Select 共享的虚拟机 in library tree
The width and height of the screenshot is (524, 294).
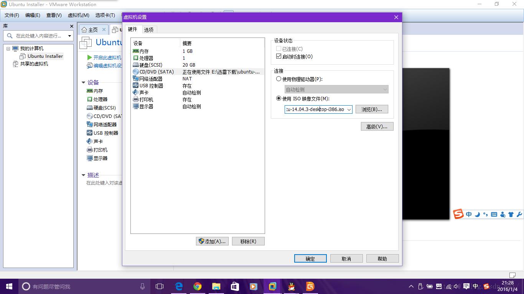[34, 64]
